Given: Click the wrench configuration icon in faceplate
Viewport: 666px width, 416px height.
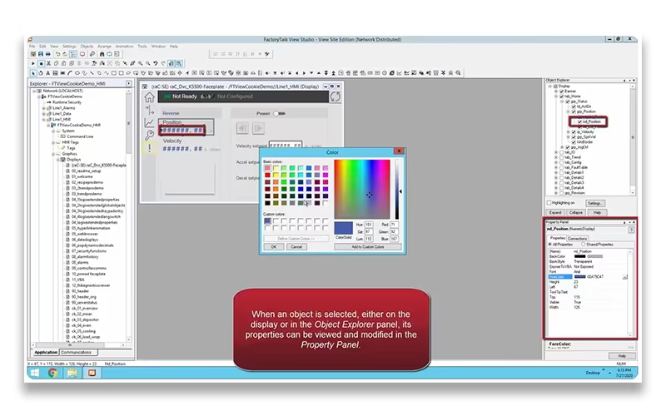Looking at the screenshot, I should pos(149,136).
